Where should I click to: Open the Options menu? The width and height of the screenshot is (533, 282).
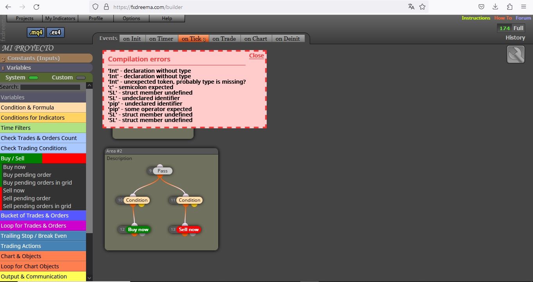click(131, 18)
